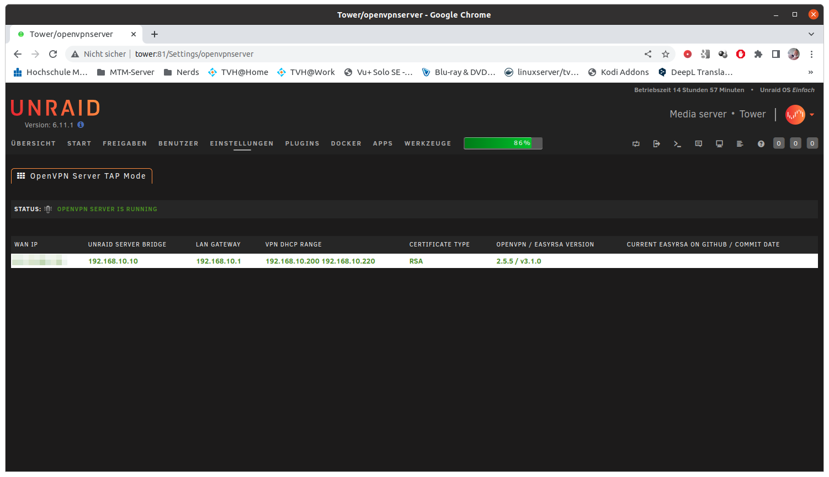Go back with the browser back arrow
This screenshot has width=829, height=477.
pyautogui.click(x=18, y=54)
